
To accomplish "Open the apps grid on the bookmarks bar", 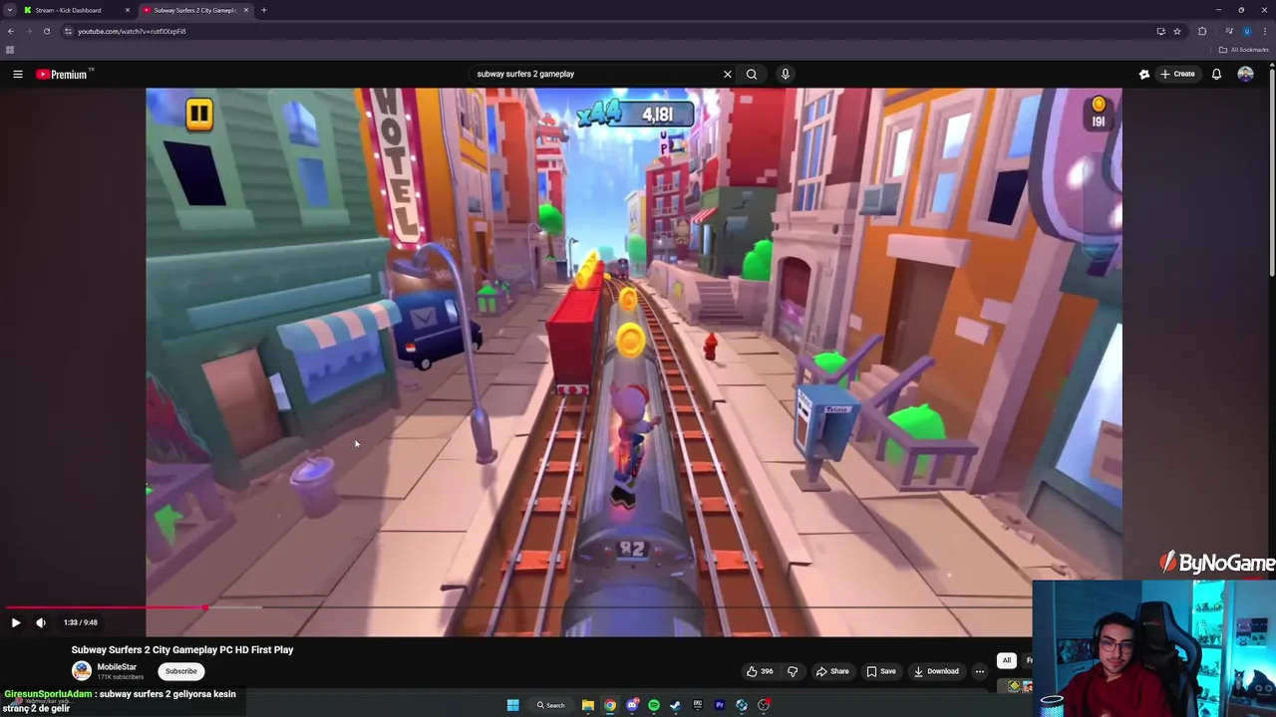I will (x=10, y=50).
